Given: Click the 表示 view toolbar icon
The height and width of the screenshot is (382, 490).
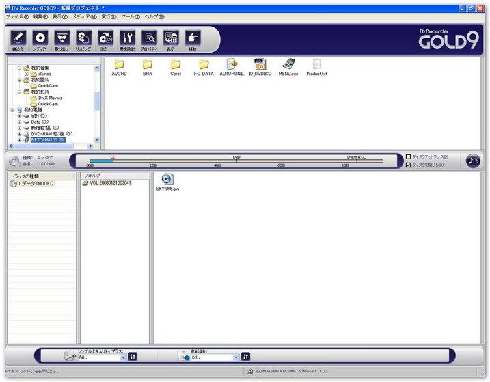Looking at the screenshot, I should coord(171,38).
